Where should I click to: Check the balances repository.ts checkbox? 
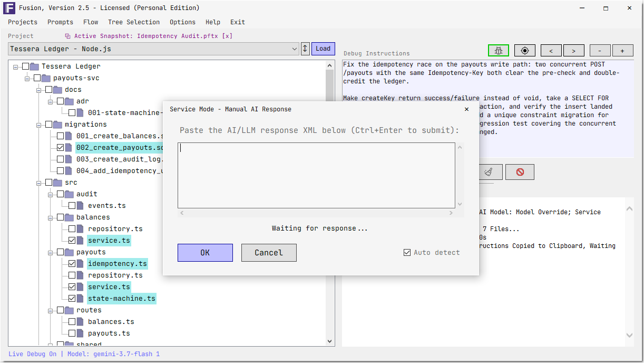click(x=72, y=229)
